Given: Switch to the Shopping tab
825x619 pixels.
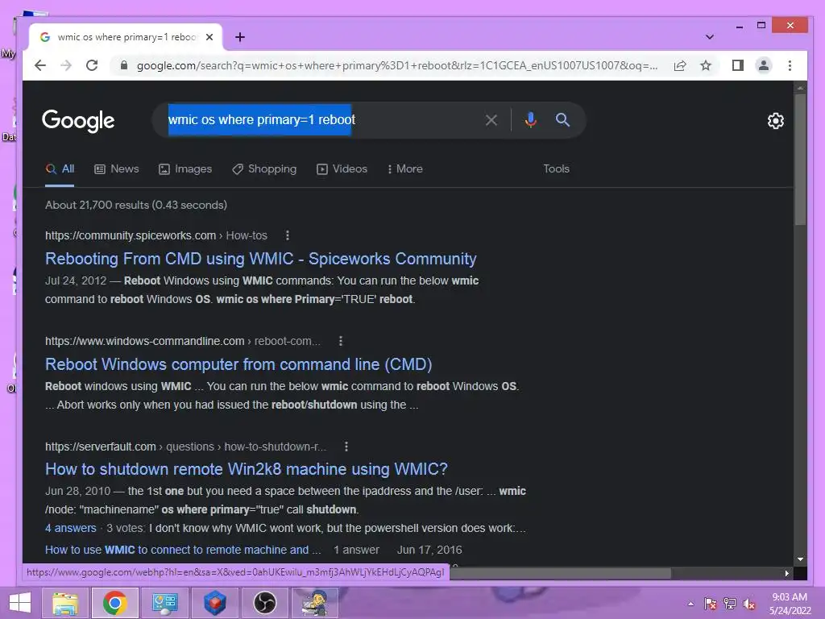Looking at the screenshot, I should (264, 169).
